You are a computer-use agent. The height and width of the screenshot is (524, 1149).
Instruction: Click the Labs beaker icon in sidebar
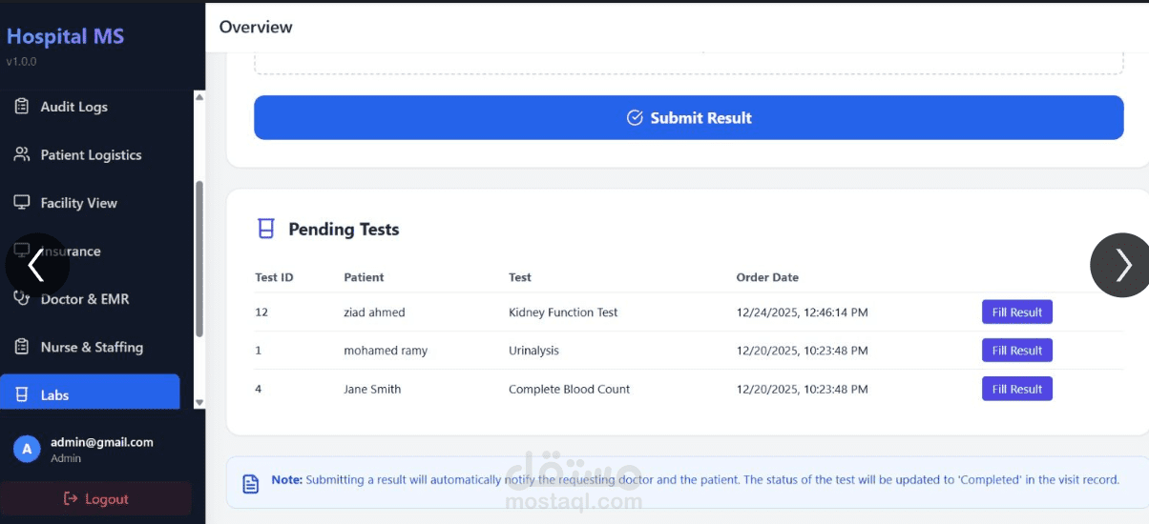pyautogui.click(x=22, y=395)
